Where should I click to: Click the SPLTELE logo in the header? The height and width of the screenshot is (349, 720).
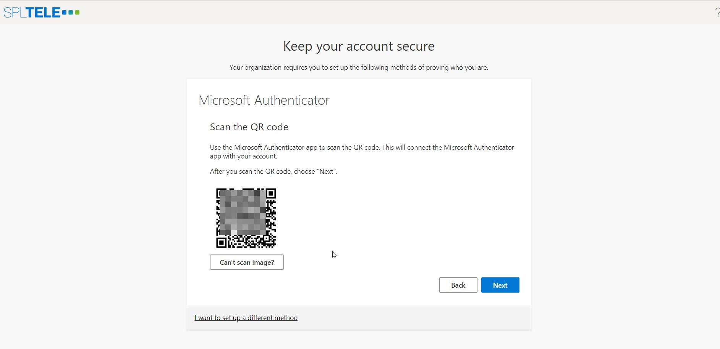[x=42, y=13]
